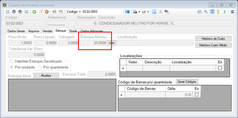Click the blue list icon in toolbar

pos(154,12)
